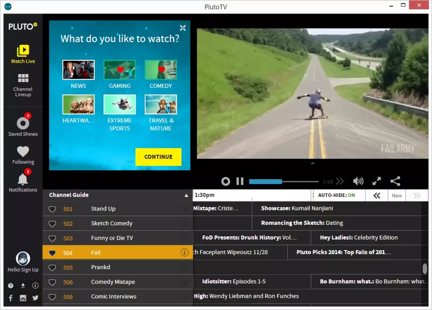Select the Extreme Sports thumbnail
This screenshot has width=432, height=310.
(120, 104)
